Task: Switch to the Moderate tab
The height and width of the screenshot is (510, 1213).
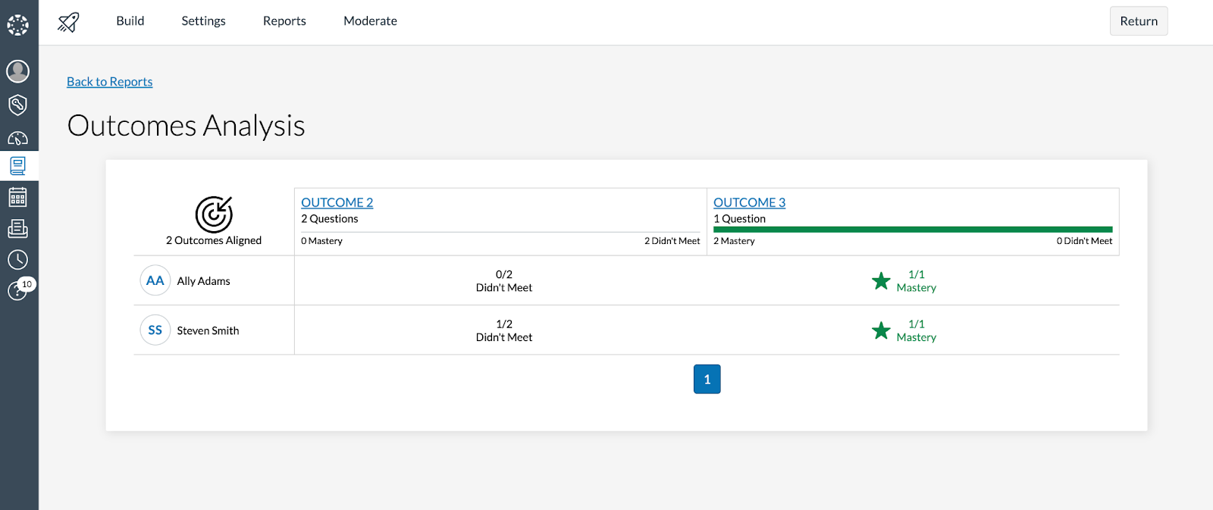Action: (370, 21)
